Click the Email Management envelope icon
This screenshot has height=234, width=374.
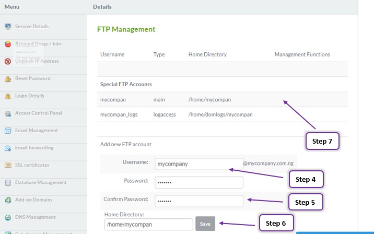click(x=8, y=131)
